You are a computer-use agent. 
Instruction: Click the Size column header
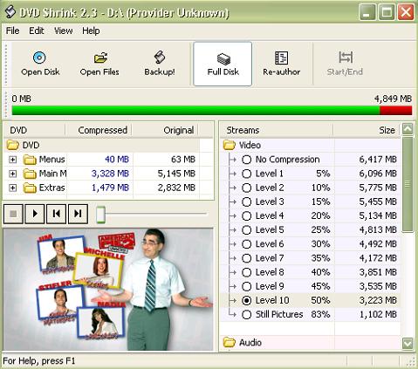click(367, 130)
